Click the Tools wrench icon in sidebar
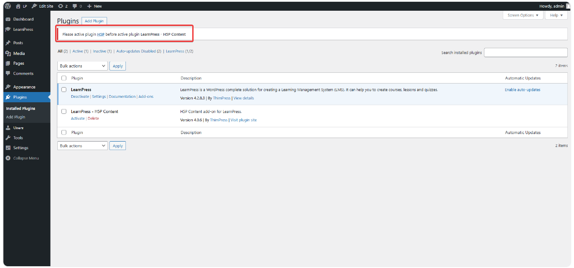 (x=8, y=138)
